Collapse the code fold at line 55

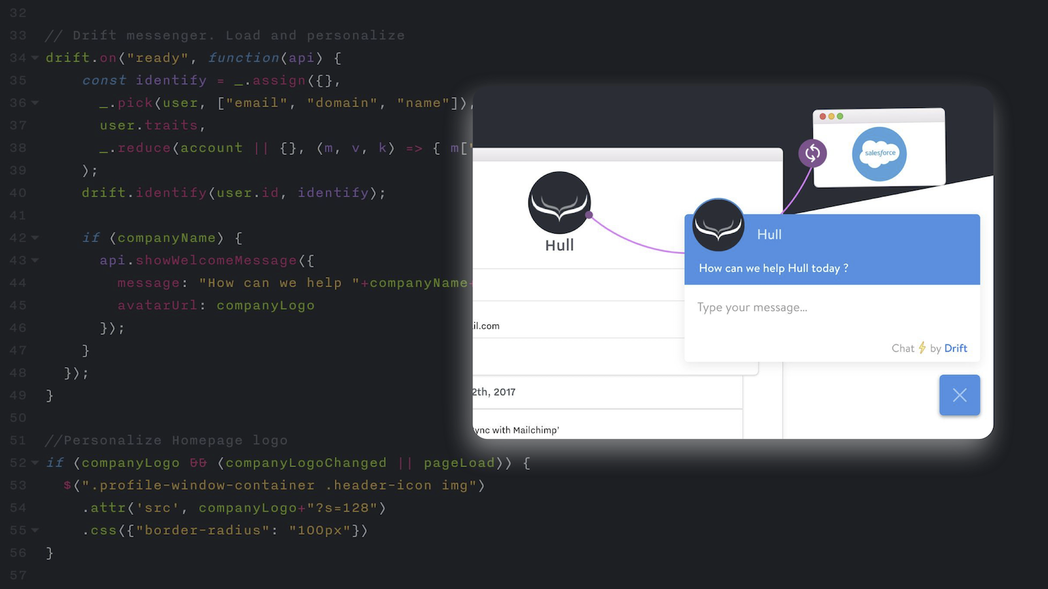click(35, 530)
